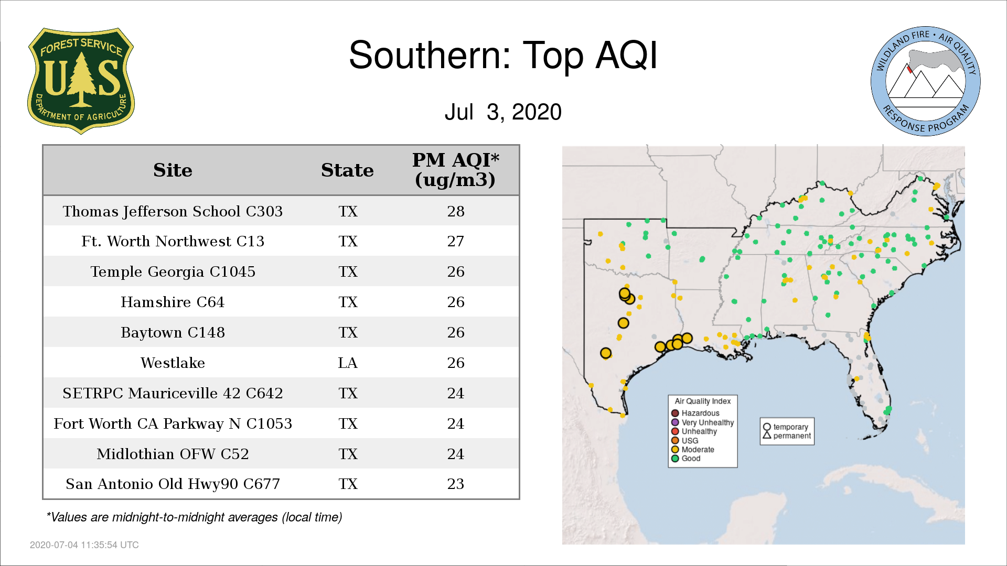Viewport: 1007px width, 566px height.
Task: Click the USG legend color circle
Action: click(x=675, y=441)
